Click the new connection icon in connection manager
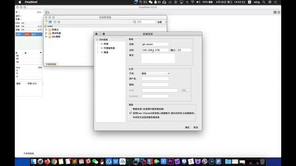The image size is (296, 166). tap(46, 22)
